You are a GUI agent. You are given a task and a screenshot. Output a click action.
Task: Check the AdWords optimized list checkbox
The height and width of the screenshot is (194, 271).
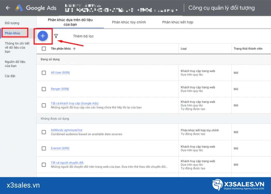click(44, 132)
